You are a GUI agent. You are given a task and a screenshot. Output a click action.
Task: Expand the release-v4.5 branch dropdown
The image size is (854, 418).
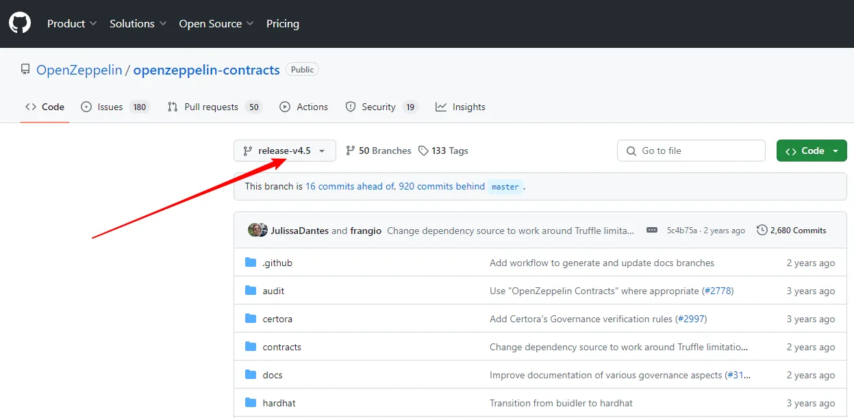click(x=284, y=151)
